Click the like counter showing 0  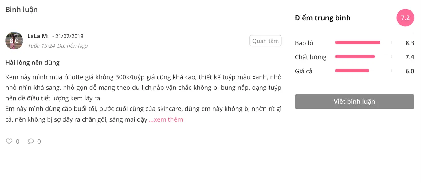[x=18, y=141]
